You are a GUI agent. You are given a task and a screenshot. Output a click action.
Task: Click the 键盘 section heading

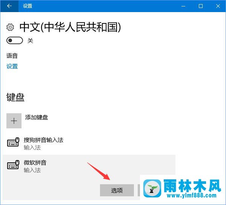click(x=15, y=97)
